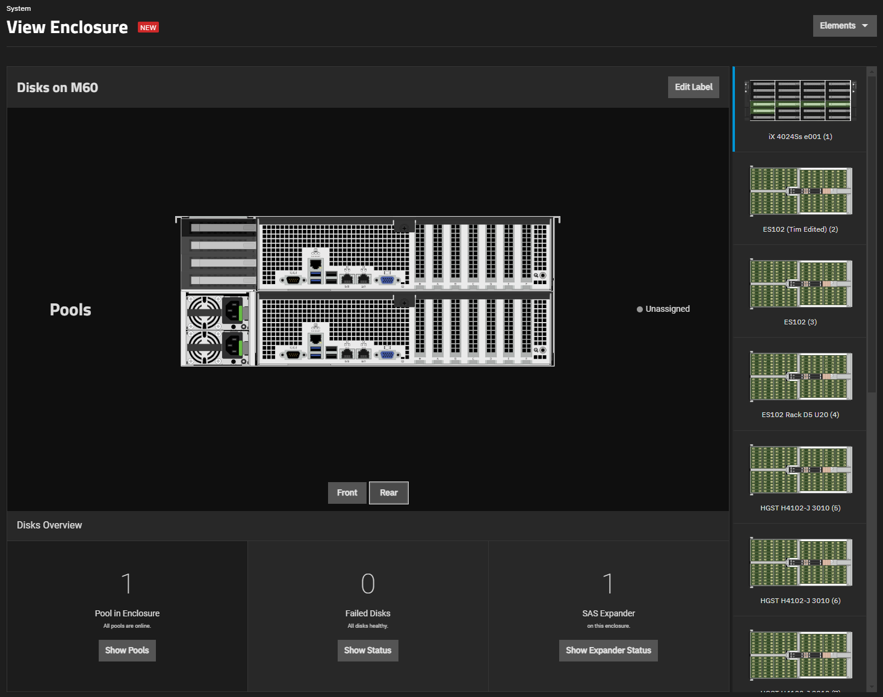Screen dimensions: 883x697
Task: Click the Show Status button for failed disks
Action: coord(368,651)
